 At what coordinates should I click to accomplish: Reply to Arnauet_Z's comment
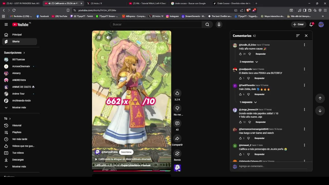(x=259, y=154)
